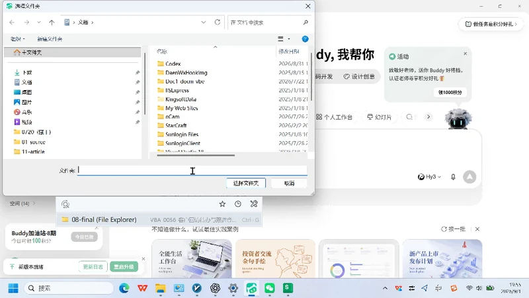Select the Sunlogin Files folder
Screen dimensions: 529x298
tap(178, 134)
